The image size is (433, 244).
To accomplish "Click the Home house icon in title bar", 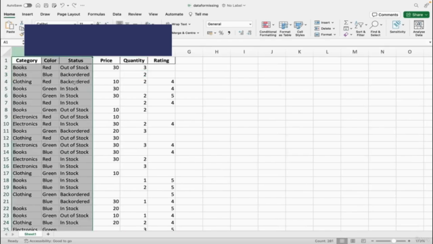I will pos(38,5).
